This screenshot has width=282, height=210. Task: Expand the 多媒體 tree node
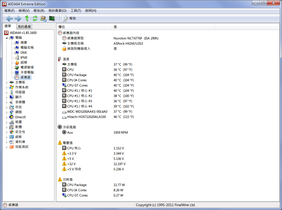pos(7,102)
